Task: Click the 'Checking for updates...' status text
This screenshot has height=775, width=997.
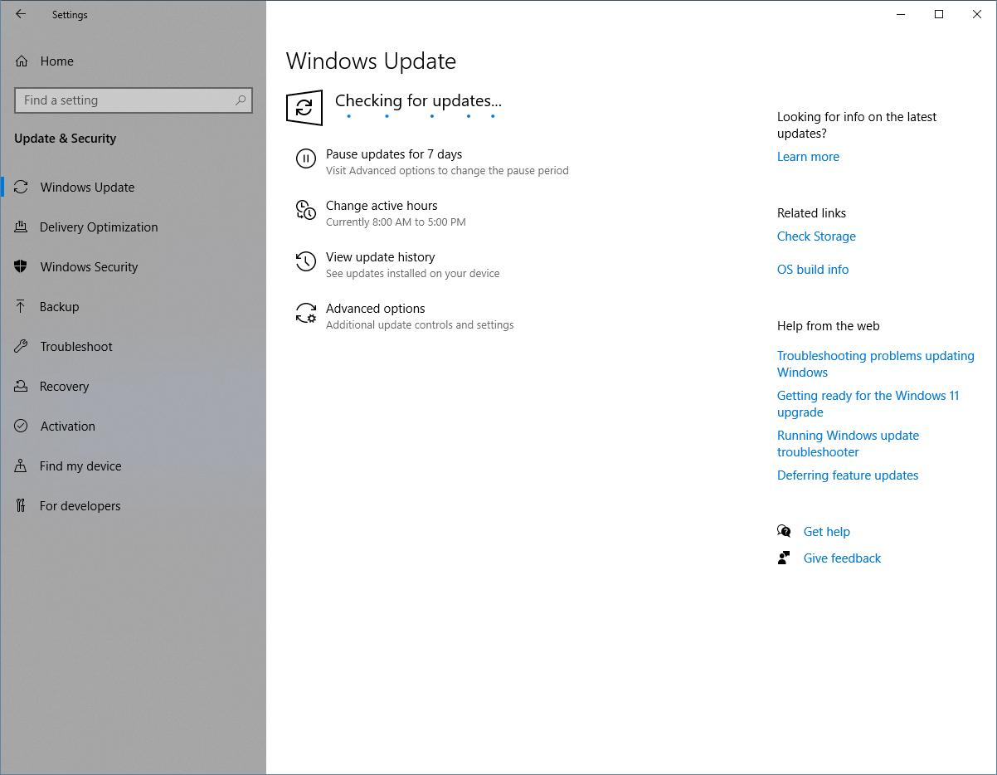Action: pos(418,100)
